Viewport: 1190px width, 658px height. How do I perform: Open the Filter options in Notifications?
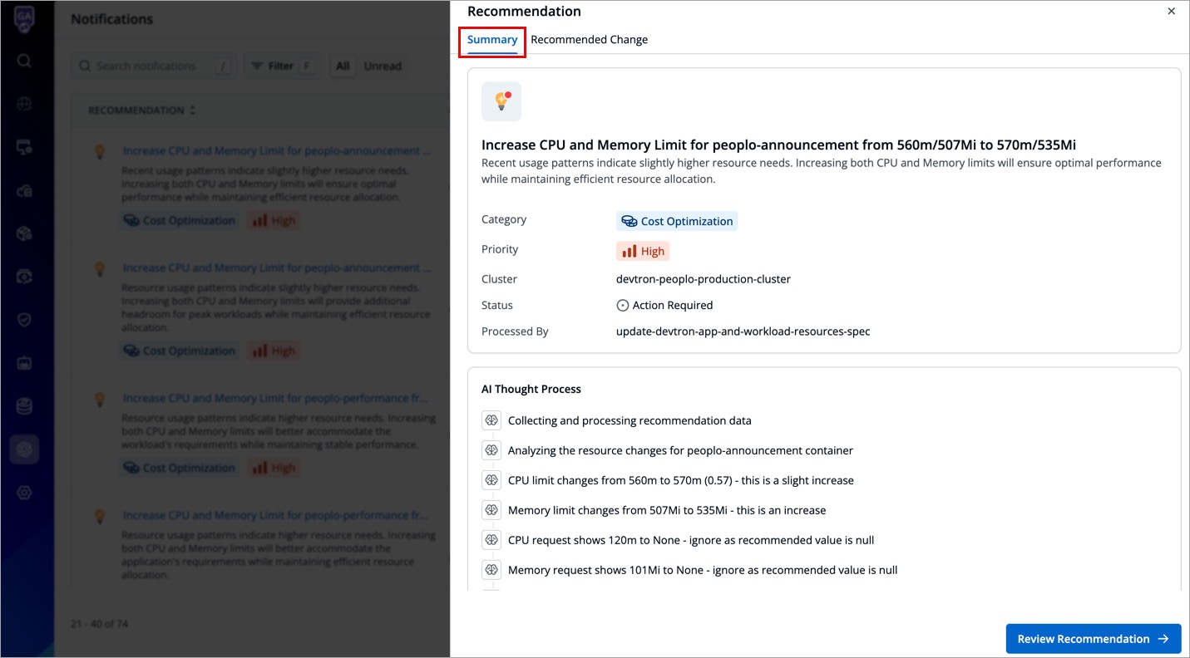pyautogui.click(x=281, y=66)
